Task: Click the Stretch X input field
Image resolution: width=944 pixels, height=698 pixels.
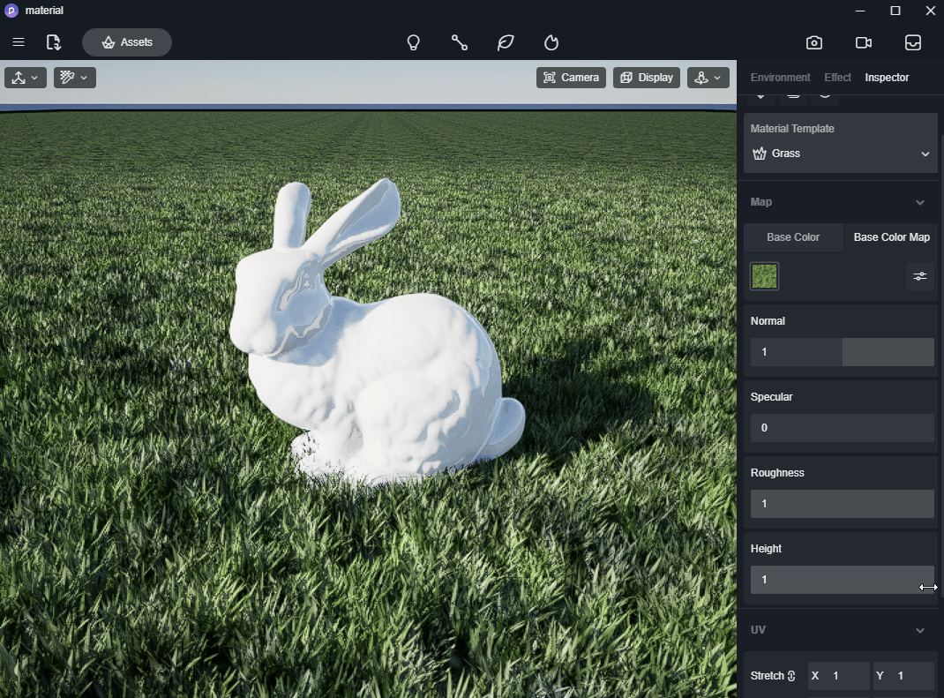Action: pos(838,676)
